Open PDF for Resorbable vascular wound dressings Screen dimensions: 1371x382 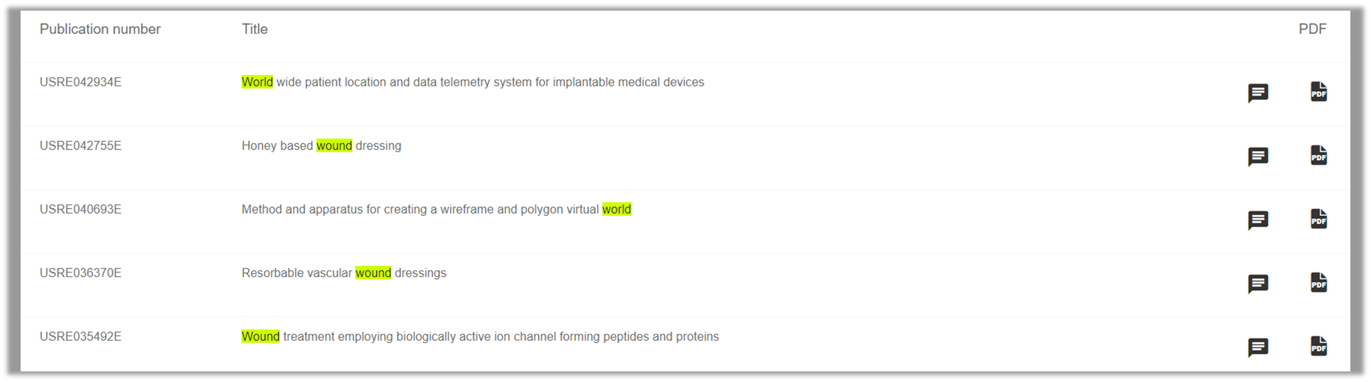pos(1318,283)
